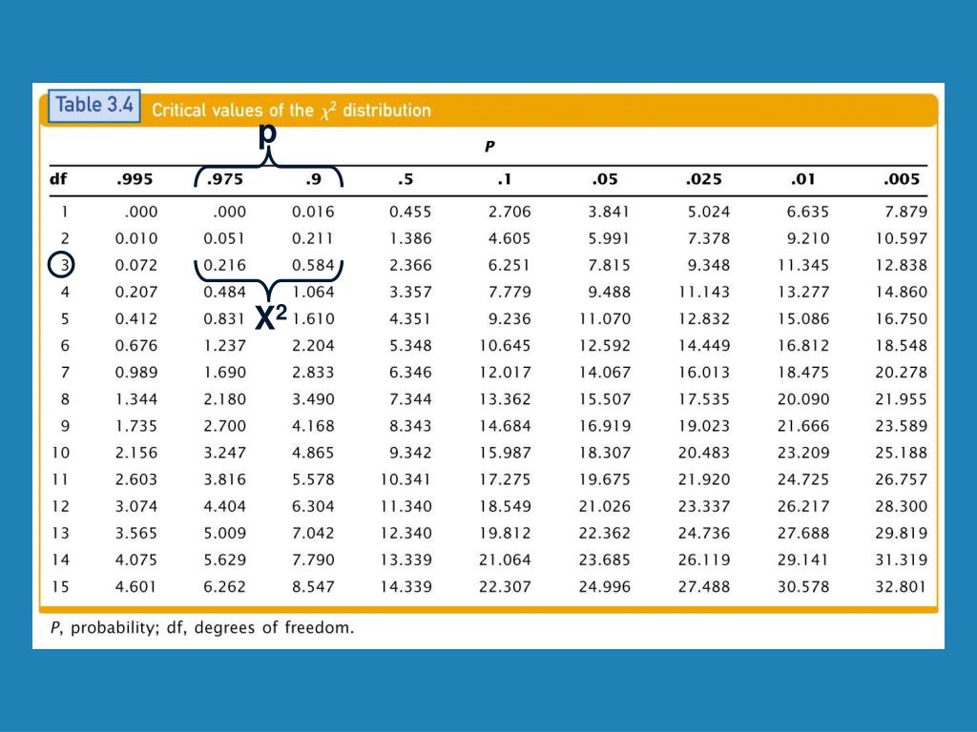The image size is (977, 732).
Task: Click the value 23.685 in row 14
Action: tap(604, 560)
